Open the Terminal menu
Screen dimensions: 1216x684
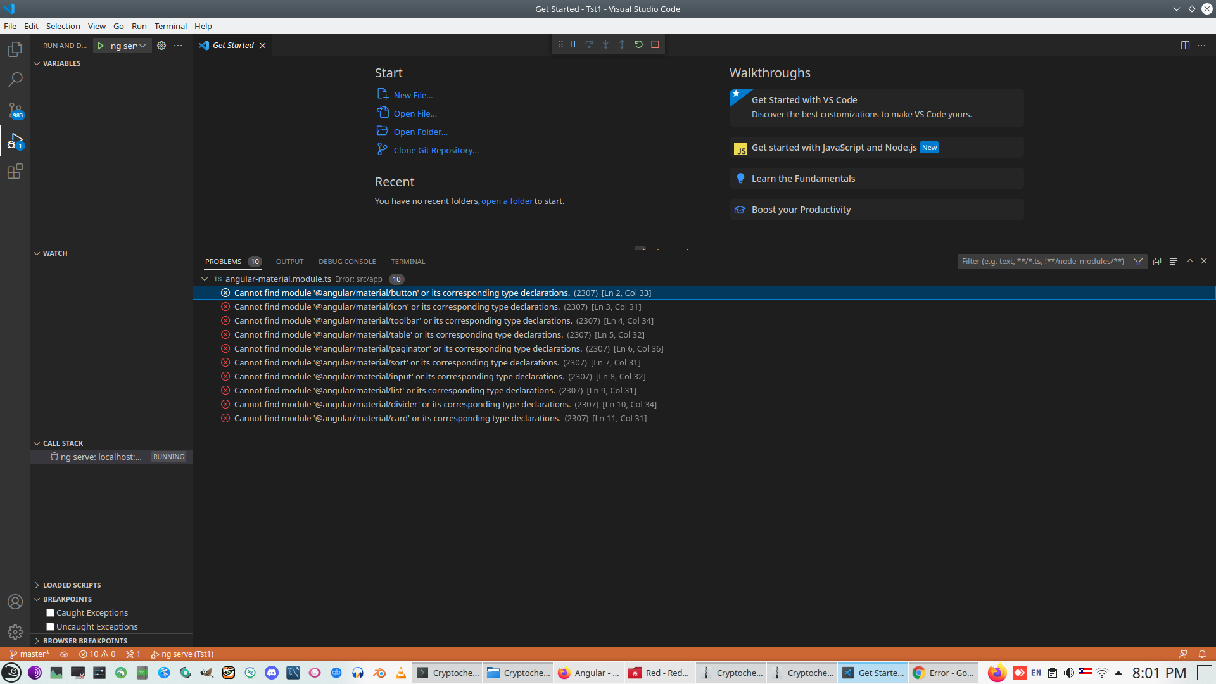coord(170,26)
